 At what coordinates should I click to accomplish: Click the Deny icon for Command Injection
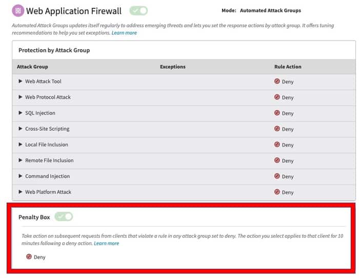click(x=277, y=176)
